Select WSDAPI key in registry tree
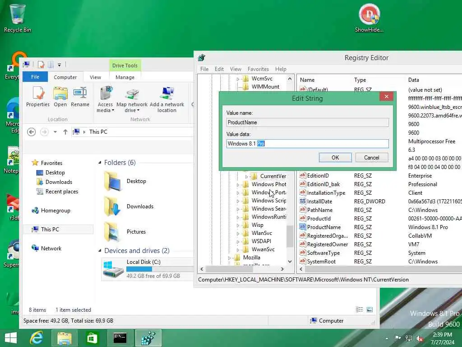This screenshot has height=347, width=462. click(261, 241)
